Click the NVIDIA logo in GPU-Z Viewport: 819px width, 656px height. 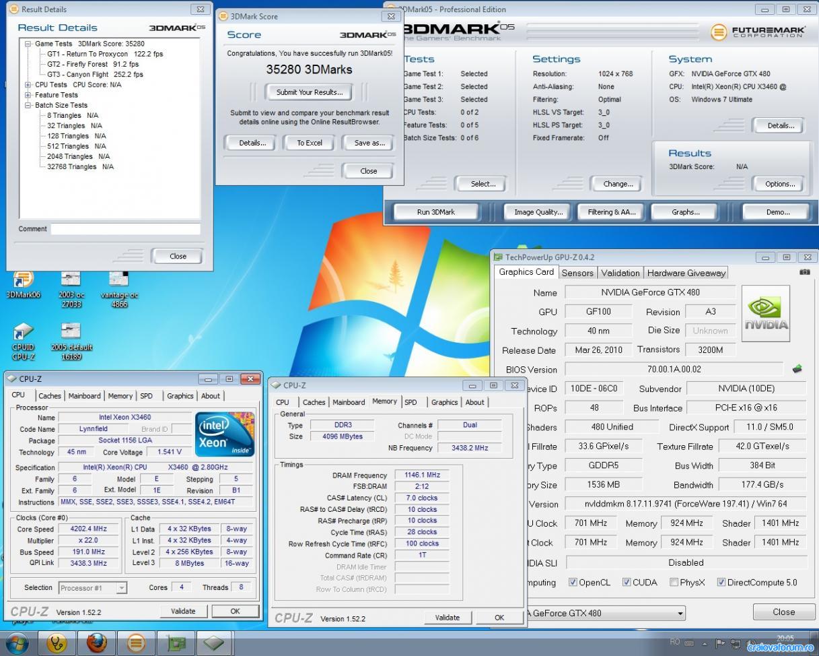click(766, 313)
